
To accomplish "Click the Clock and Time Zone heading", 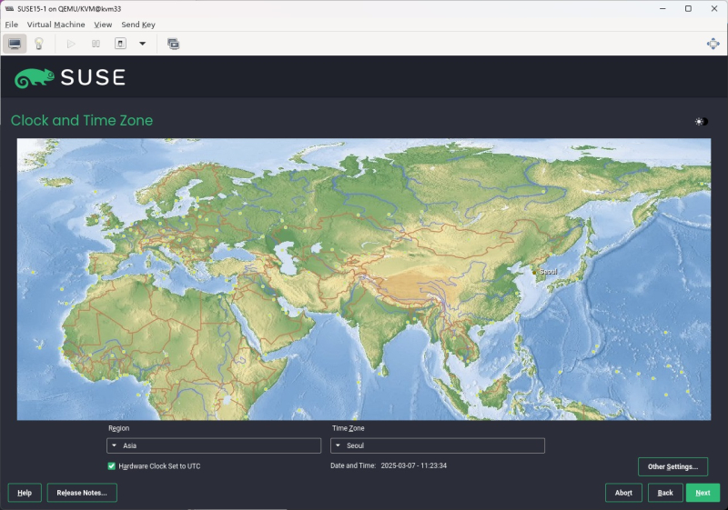I will click(x=82, y=121).
